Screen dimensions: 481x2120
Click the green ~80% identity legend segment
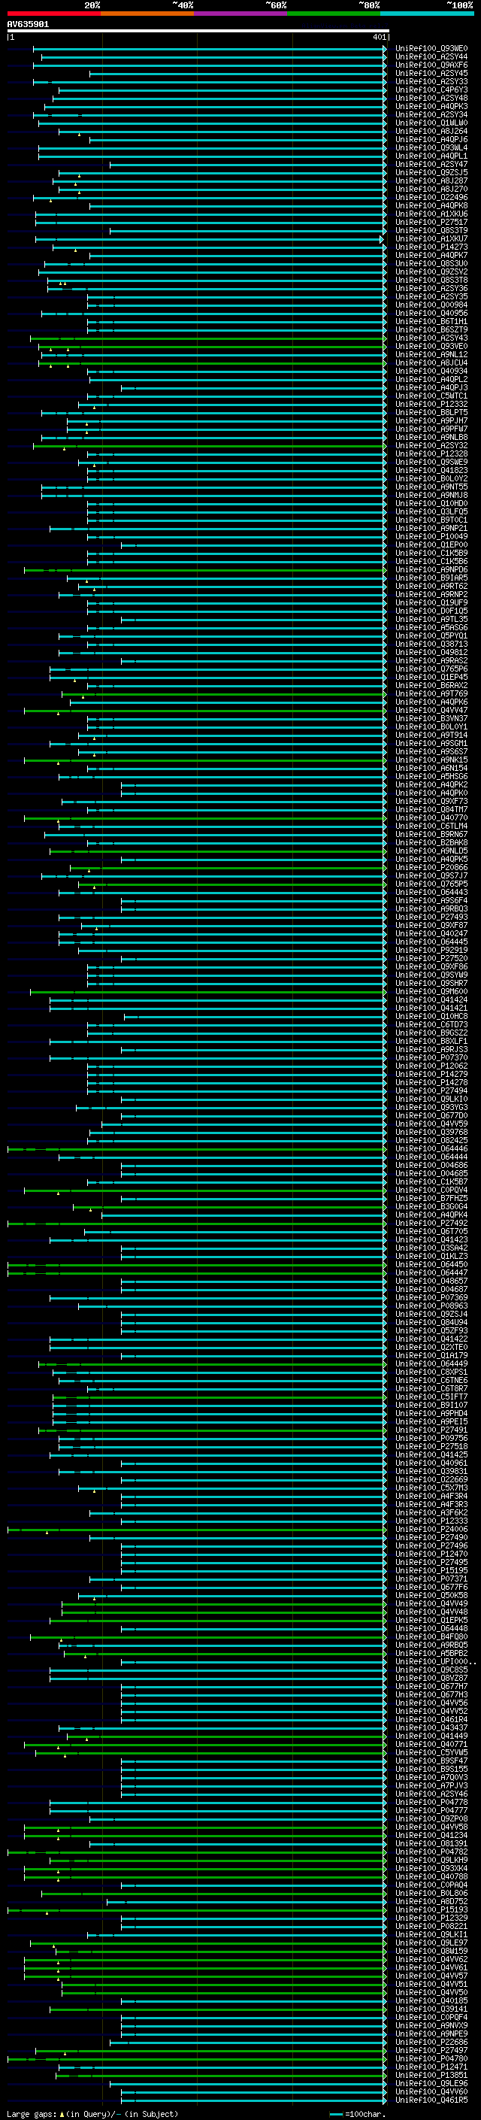pyautogui.click(x=334, y=14)
